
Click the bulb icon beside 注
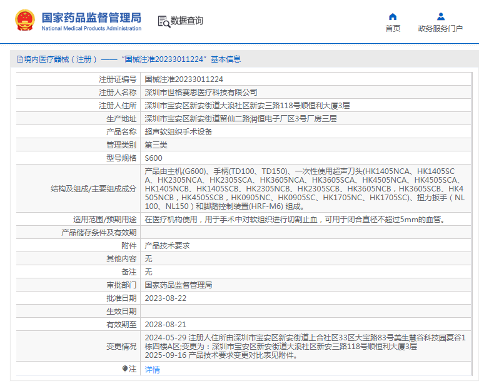[125, 369]
